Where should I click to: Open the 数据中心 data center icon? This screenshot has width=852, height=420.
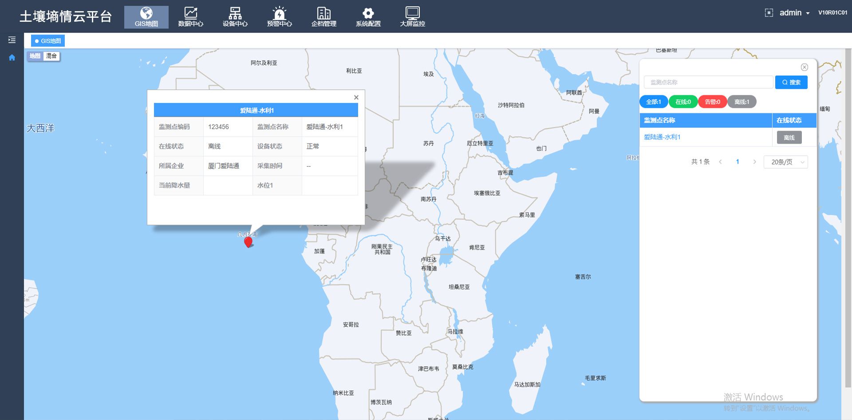click(190, 13)
